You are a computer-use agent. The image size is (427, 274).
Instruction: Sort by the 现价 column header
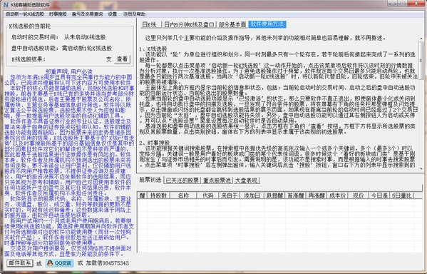click(359, 196)
